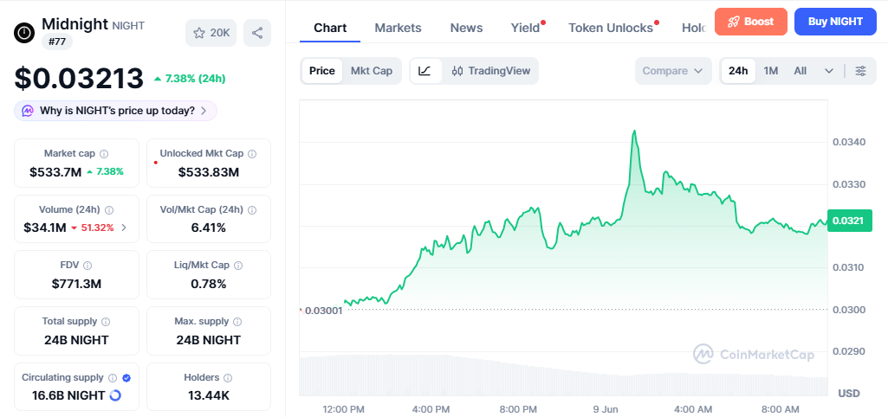Viewport: 888px width, 417px height.
Task: Open the Yield tab
Action: click(x=526, y=28)
